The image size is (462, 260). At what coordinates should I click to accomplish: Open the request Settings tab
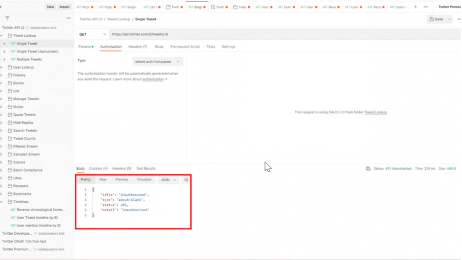pyautogui.click(x=228, y=46)
